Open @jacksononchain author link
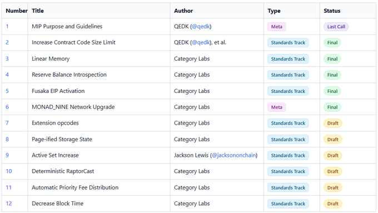 click(234, 155)
